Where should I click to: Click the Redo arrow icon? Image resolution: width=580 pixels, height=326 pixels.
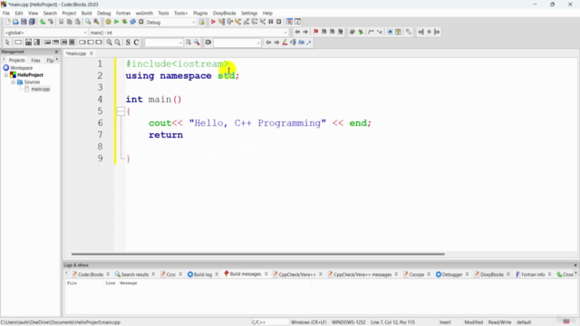pos(51,22)
